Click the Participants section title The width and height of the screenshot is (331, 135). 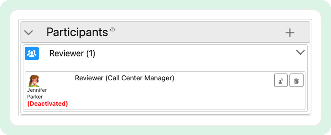pyautogui.click(x=77, y=32)
